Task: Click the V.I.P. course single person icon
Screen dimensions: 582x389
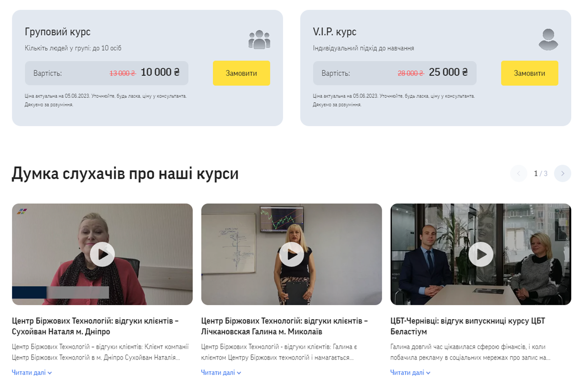Action: (x=548, y=40)
